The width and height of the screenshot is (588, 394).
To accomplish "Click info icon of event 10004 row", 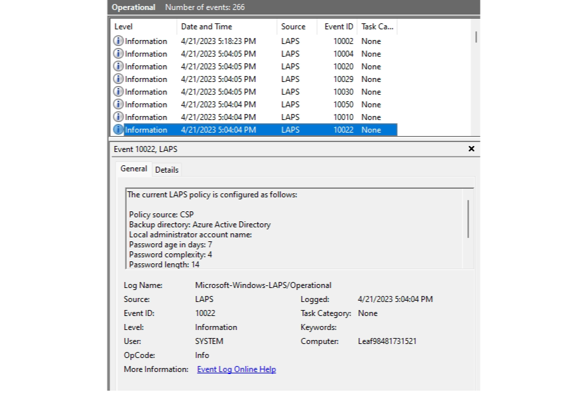I will [x=118, y=53].
